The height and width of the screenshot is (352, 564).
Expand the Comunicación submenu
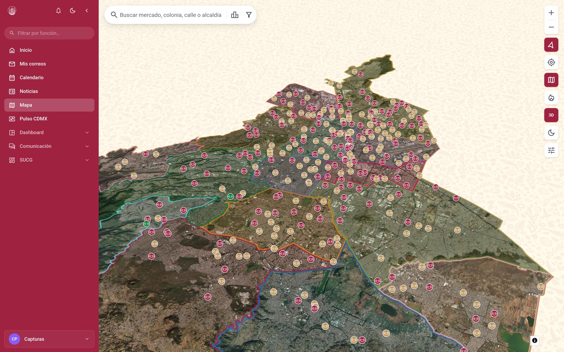coord(49,146)
